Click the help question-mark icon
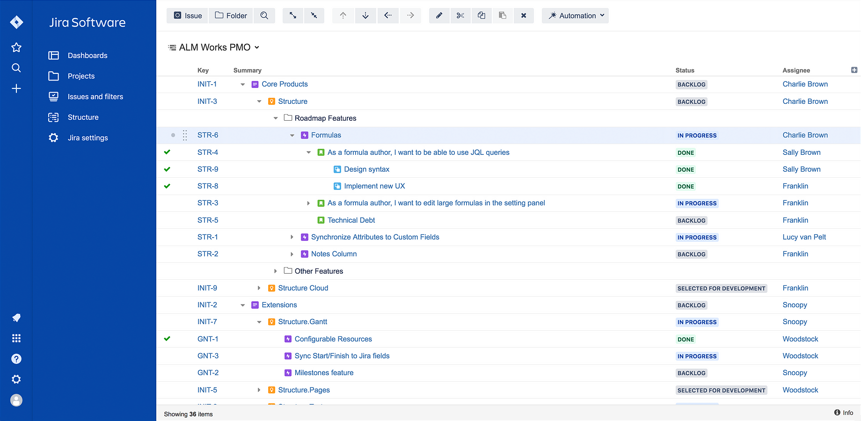The width and height of the screenshot is (861, 421). coord(16,359)
